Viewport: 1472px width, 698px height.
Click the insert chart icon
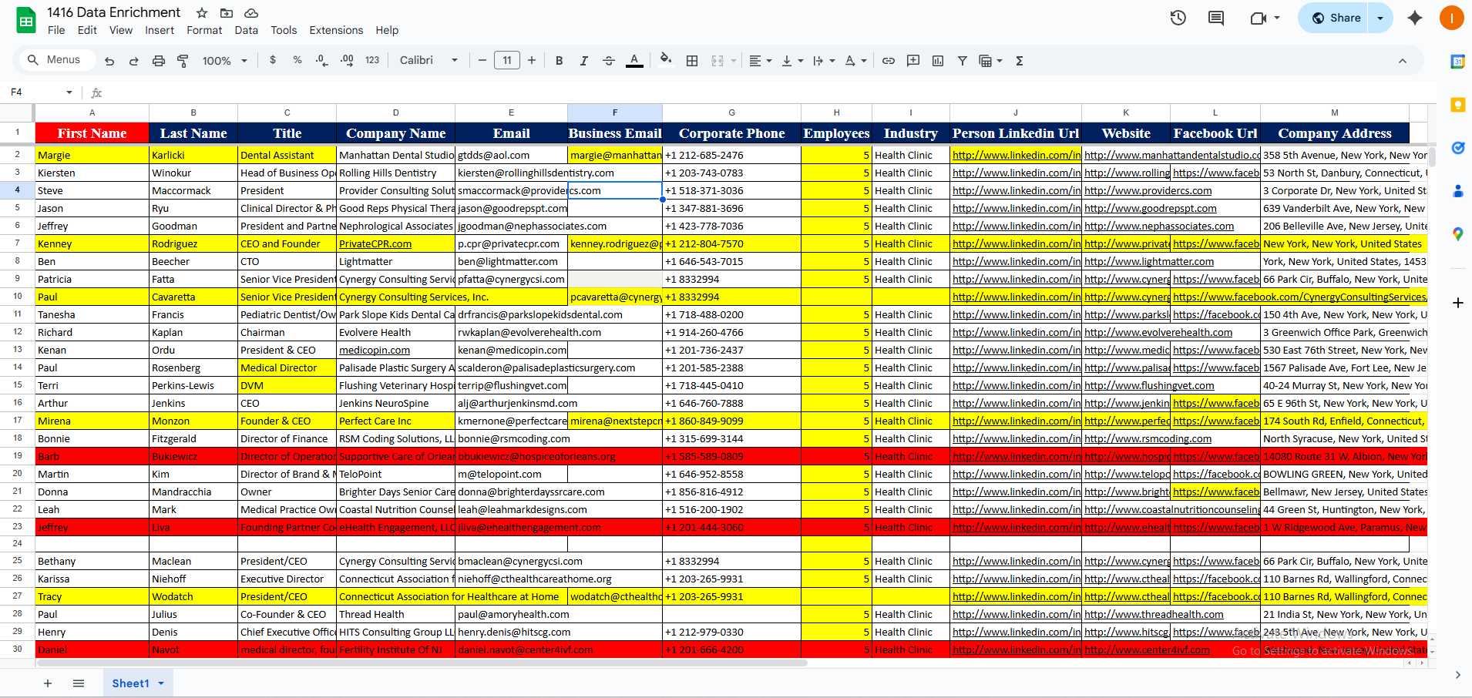pyautogui.click(x=937, y=61)
